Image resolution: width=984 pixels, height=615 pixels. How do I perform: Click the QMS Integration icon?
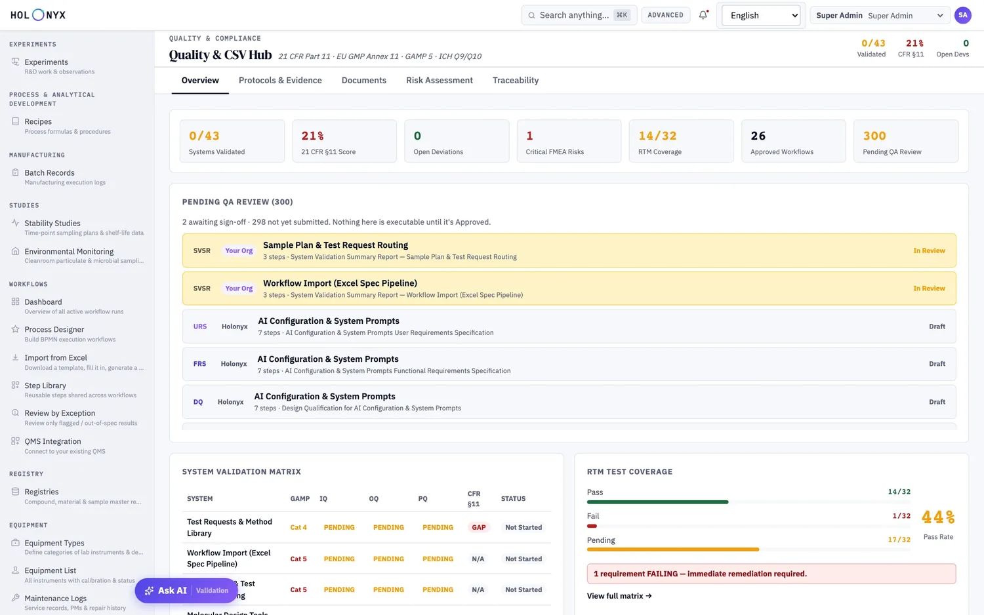(x=15, y=441)
